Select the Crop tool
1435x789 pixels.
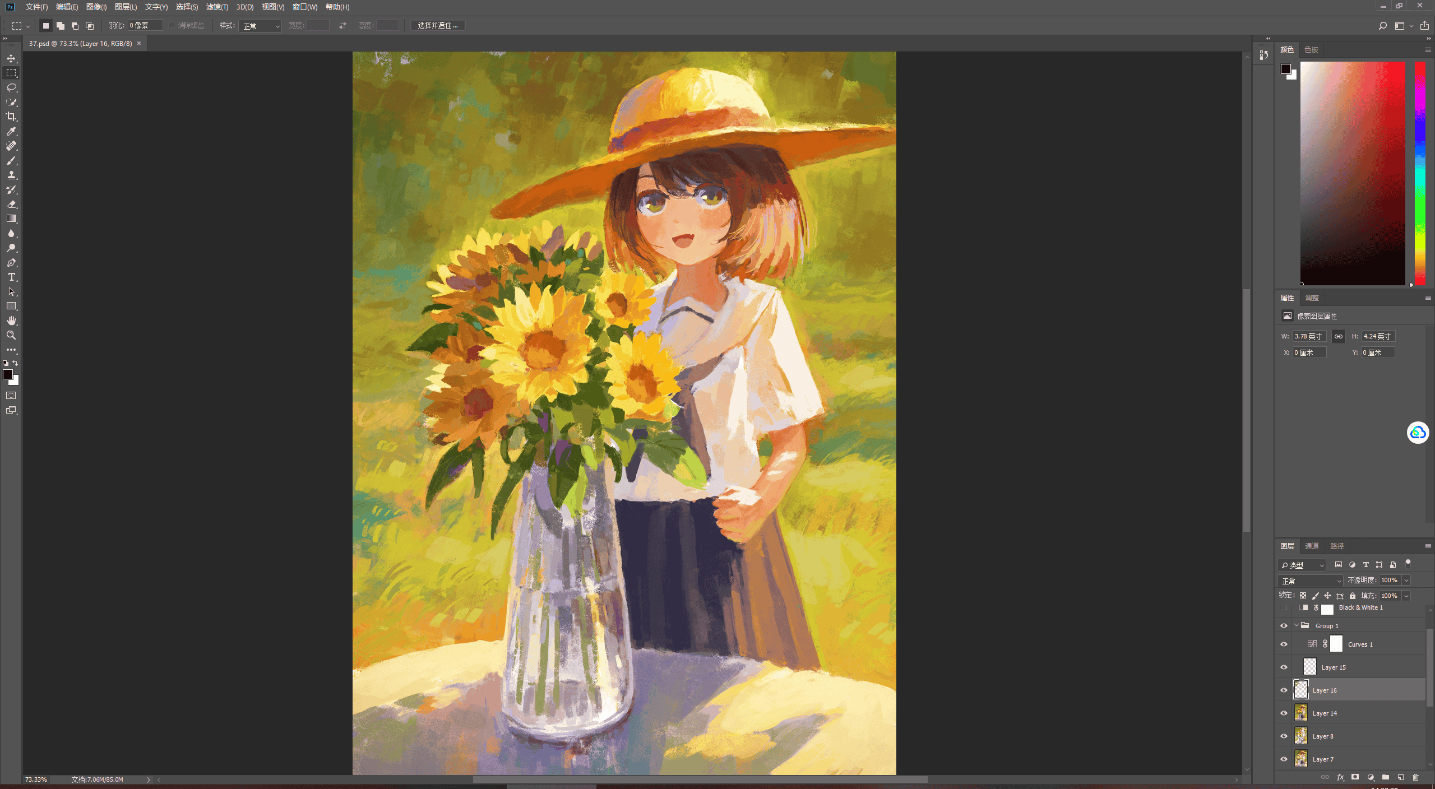[11, 117]
